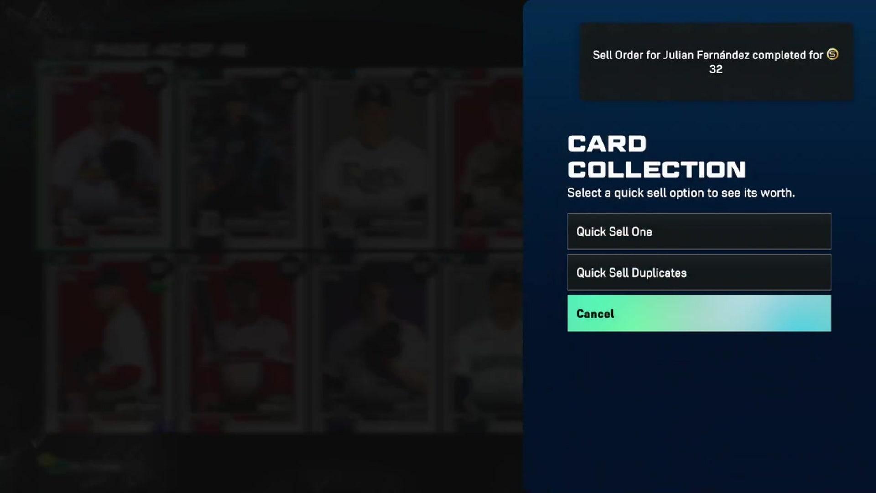Select the top-row card with red background
This screenshot has height=493, width=876.
(x=106, y=157)
